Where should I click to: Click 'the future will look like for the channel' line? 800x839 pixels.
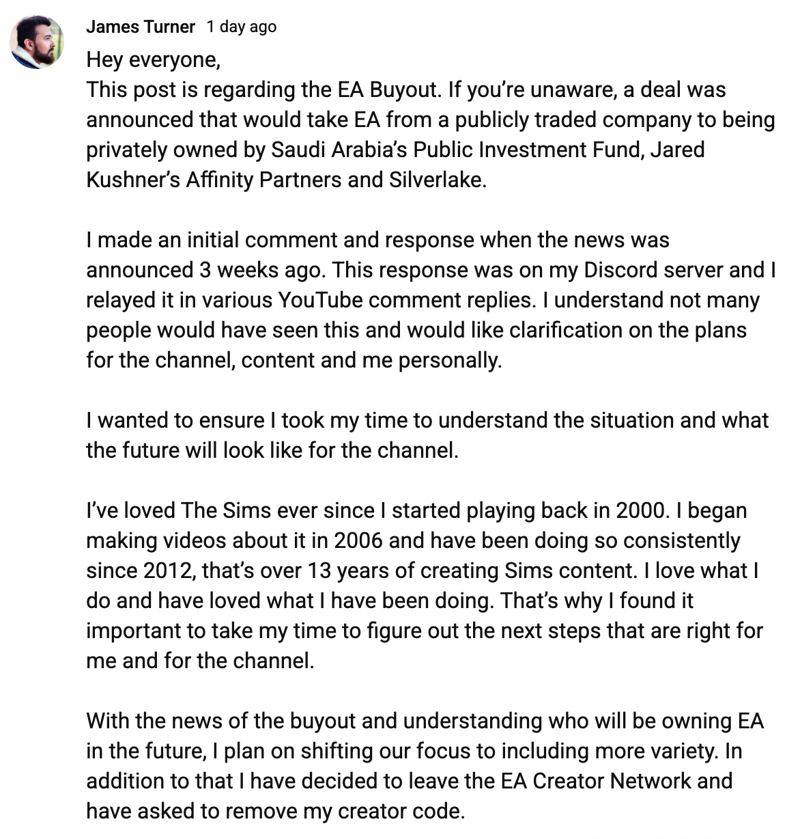pyautogui.click(x=272, y=451)
